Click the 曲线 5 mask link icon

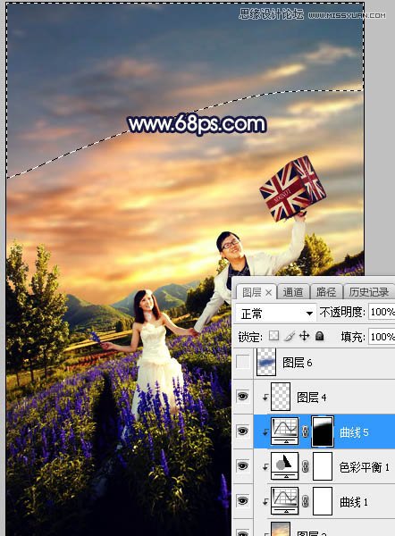[305, 431]
